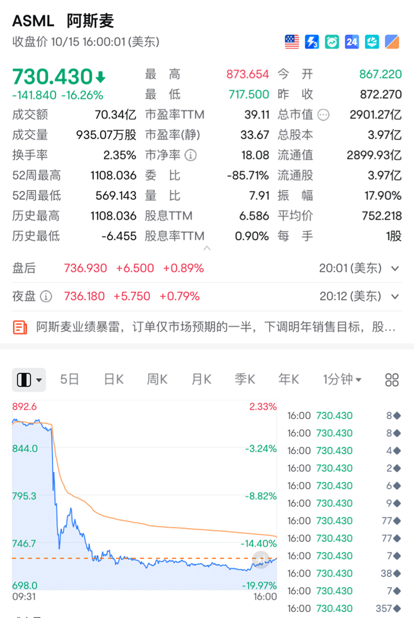Tap the overnight price 736.180
Viewport: 414px width, 618px height.
click(85, 297)
